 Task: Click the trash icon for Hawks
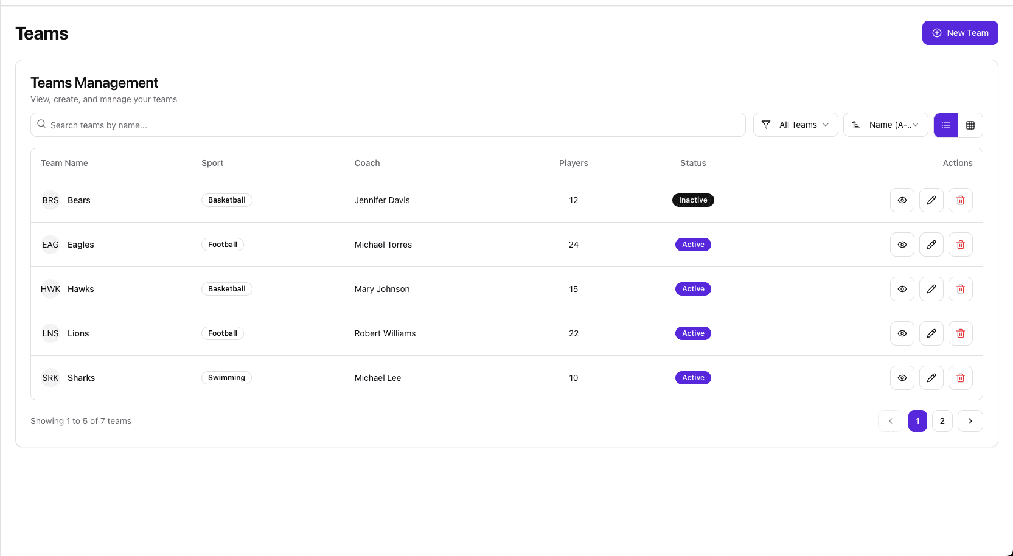(x=960, y=289)
